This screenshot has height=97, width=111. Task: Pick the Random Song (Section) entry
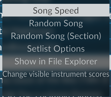pyautogui.click(x=56, y=36)
